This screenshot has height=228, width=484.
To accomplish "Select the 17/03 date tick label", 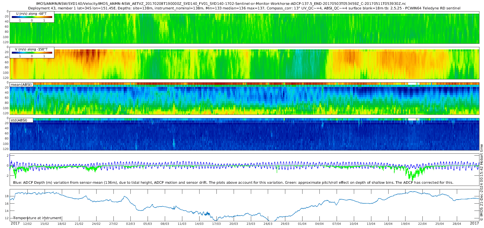I will tap(216, 224).
